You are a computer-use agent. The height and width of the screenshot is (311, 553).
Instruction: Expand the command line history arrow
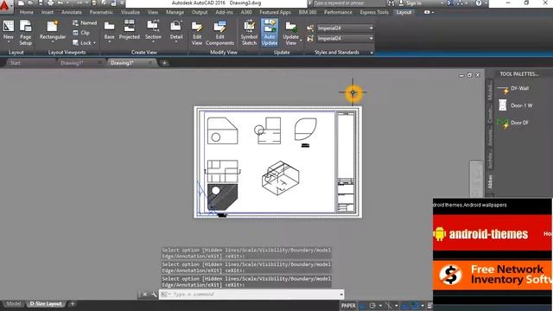341,295
